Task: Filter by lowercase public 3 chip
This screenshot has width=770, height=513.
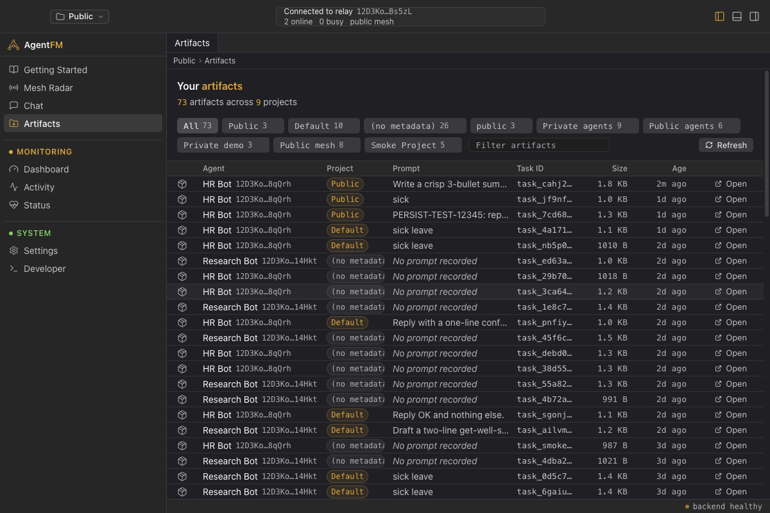Action: (501, 126)
